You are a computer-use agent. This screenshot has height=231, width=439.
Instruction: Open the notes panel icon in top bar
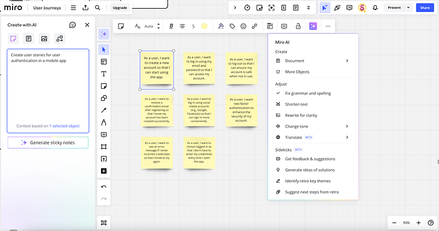[295, 8]
